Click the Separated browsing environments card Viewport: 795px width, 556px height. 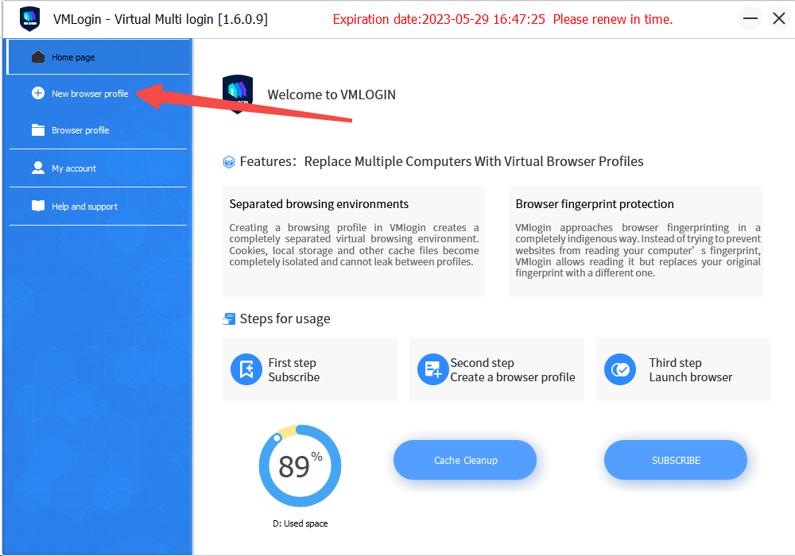pyautogui.click(x=354, y=241)
